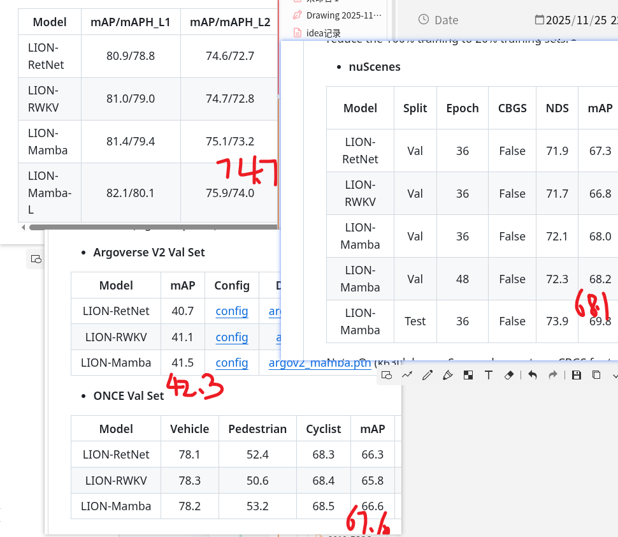
Task: Click the Test split cell
Action: pyautogui.click(x=415, y=321)
